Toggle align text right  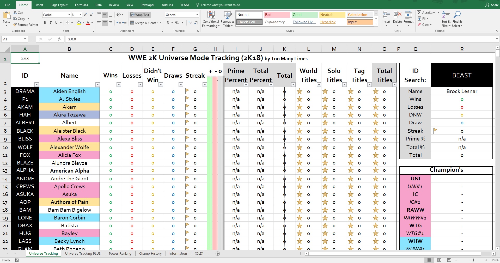111,23
